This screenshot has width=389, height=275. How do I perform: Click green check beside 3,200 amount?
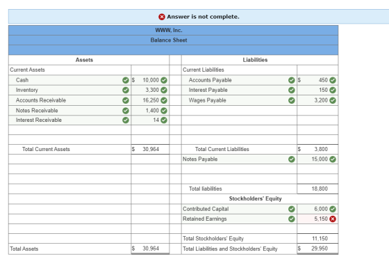click(333, 100)
